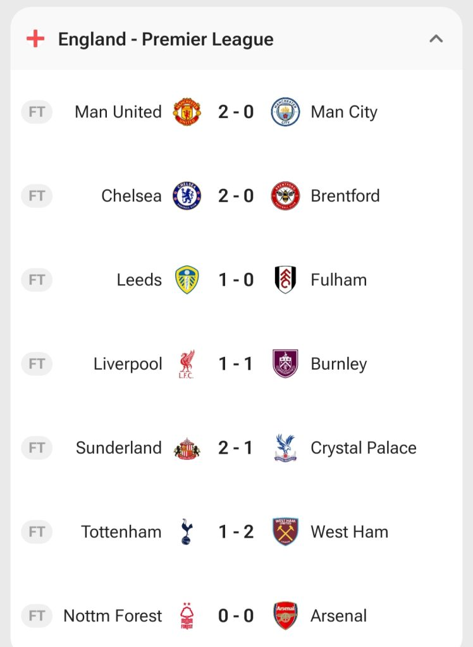Click the England flag icon
The height and width of the screenshot is (647, 473).
[x=35, y=39]
